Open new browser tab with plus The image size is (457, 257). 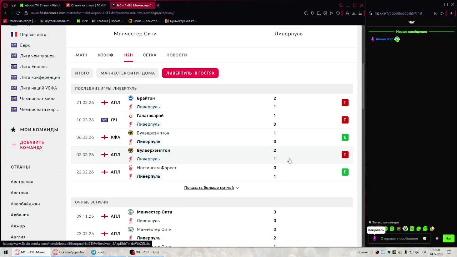pyautogui.click(x=158, y=5)
